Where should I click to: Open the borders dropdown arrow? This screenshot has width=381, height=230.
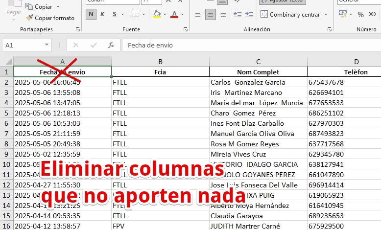[143, 15]
